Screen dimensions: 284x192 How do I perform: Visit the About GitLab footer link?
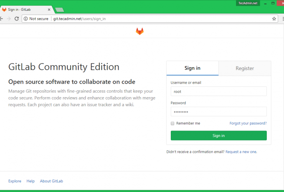51,181
